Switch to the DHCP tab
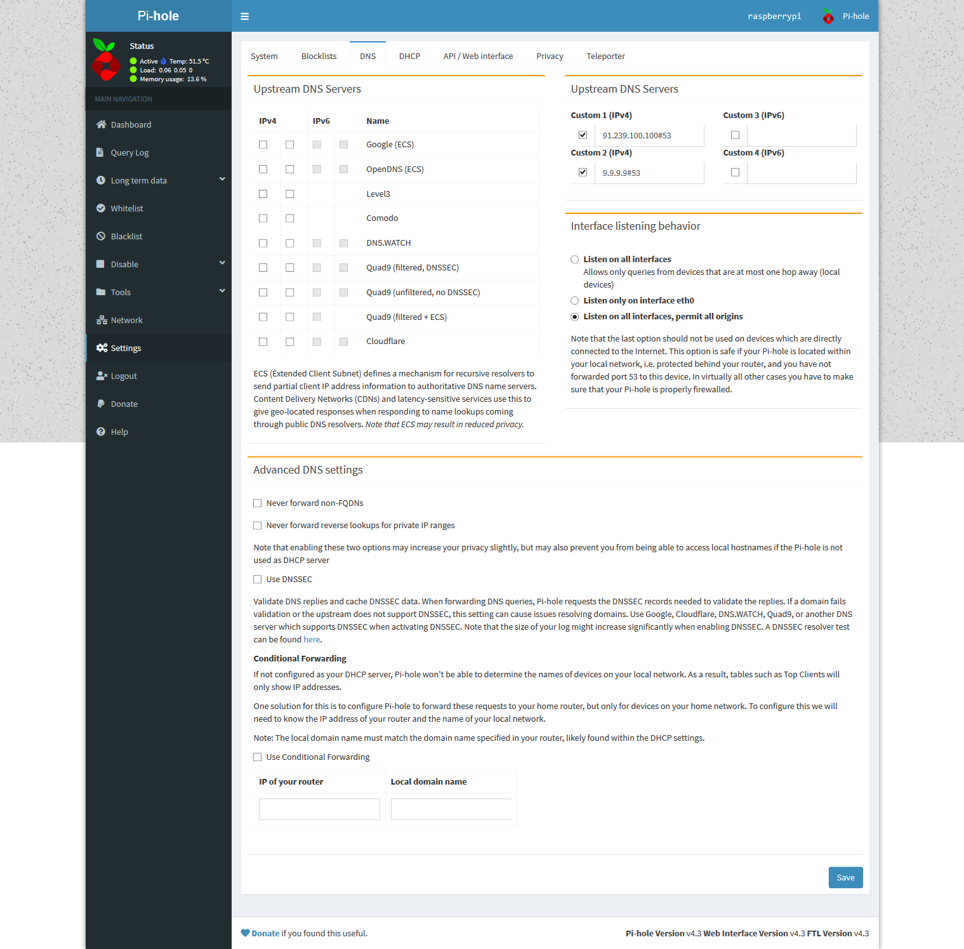The width and height of the screenshot is (964, 949). click(409, 56)
